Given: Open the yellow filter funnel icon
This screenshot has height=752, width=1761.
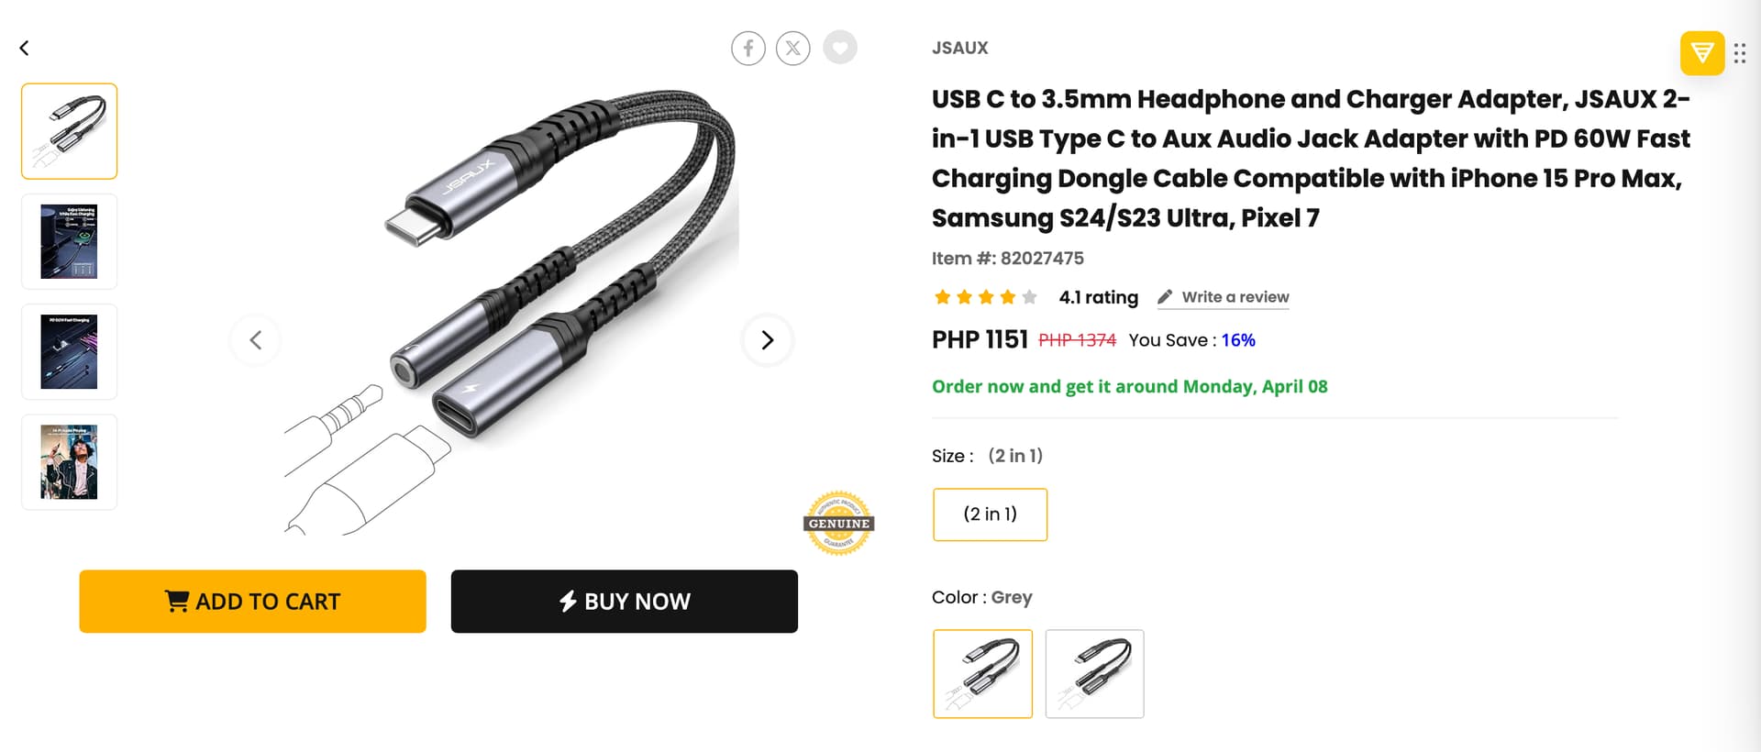Looking at the screenshot, I should (x=1702, y=53).
